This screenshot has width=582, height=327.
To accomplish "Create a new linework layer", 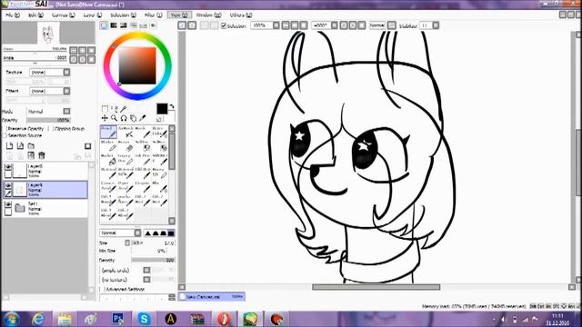I will [20, 146].
